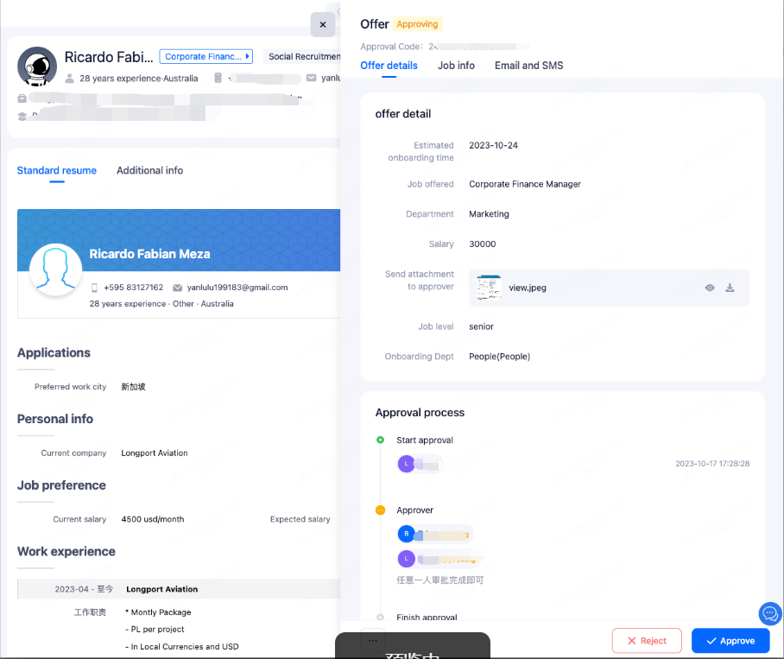Click salary value 30000
Viewport: 784px width, 659px height.
click(482, 244)
